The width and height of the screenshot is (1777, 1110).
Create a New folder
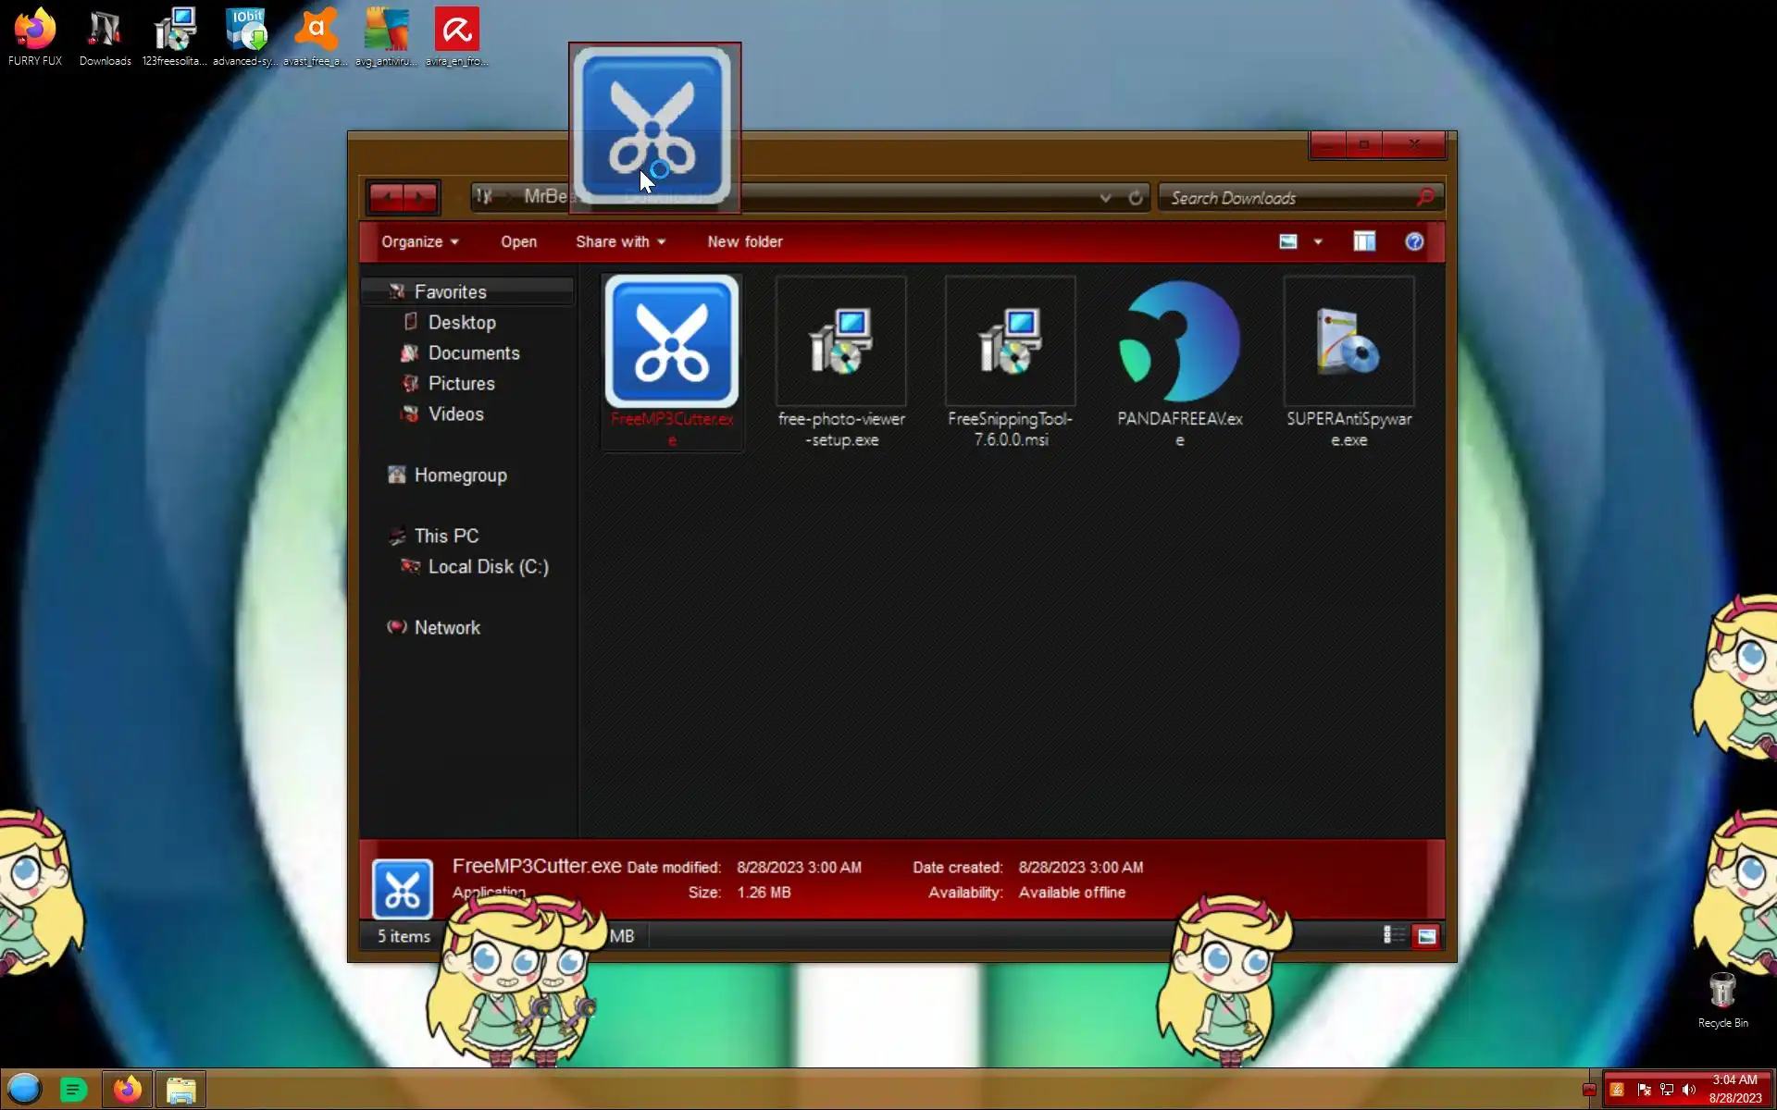click(744, 242)
